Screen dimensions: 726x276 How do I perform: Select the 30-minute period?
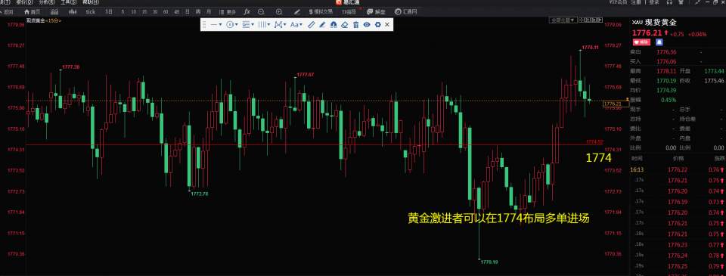155,11
